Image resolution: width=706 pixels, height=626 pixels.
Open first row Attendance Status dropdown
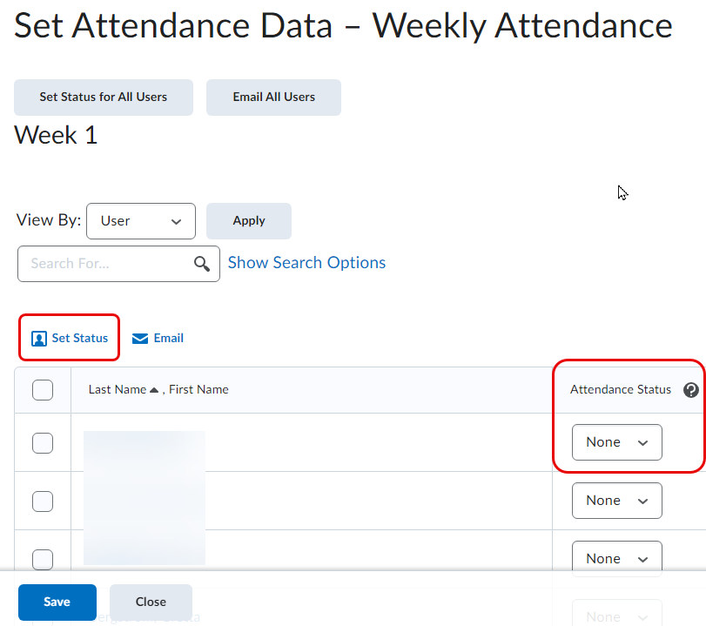click(x=616, y=442)
